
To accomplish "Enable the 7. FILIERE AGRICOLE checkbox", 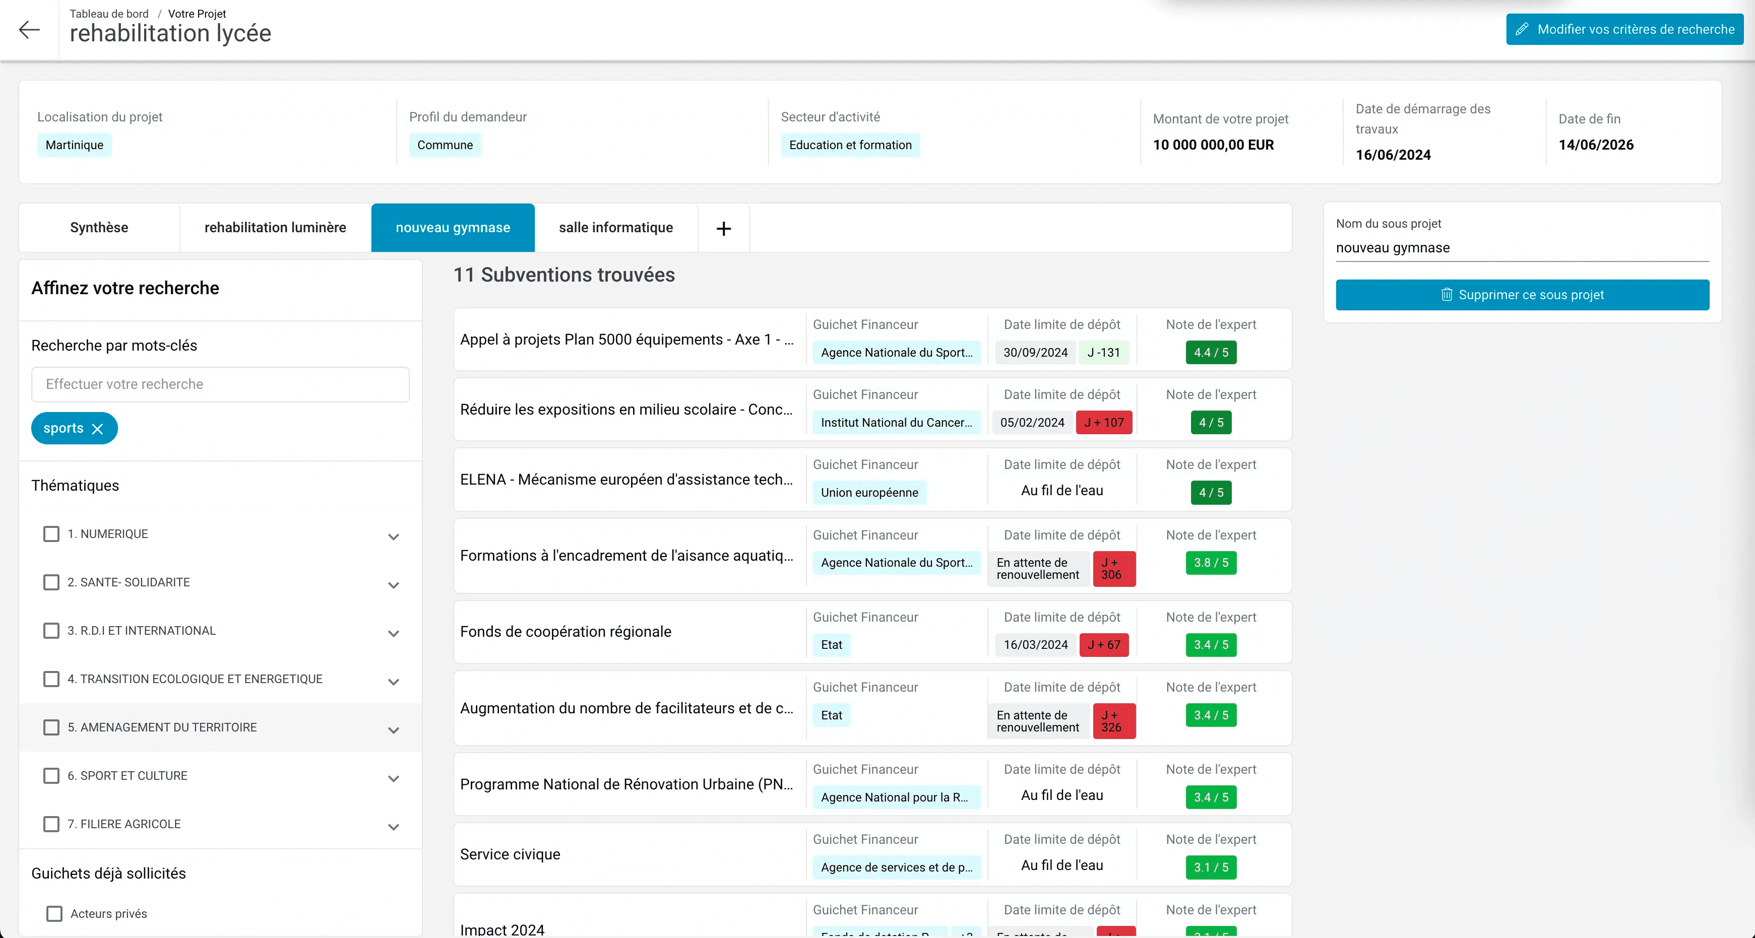I will [51, 824].
